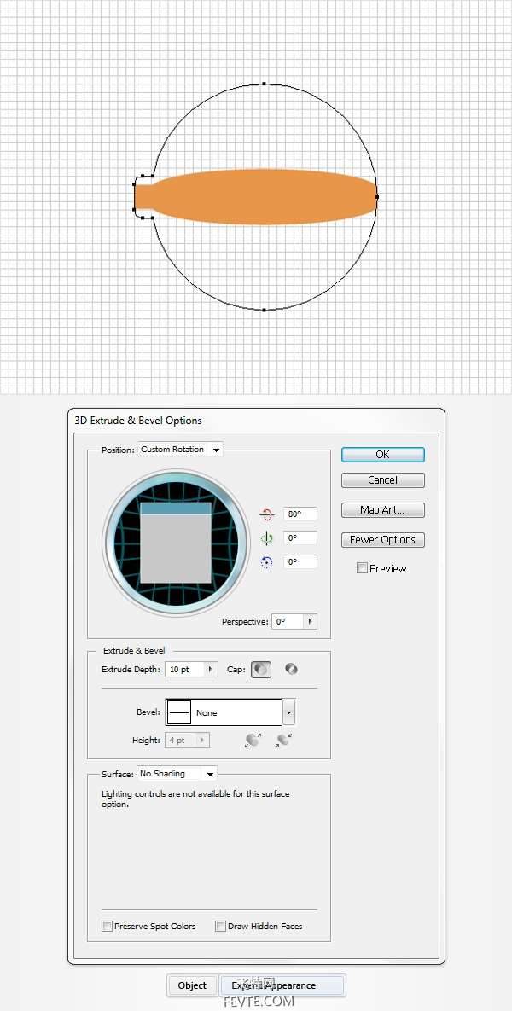The image size is (512, 1011).
Task: Click the Y-axis rotation icon
Action: pos(267,538)
